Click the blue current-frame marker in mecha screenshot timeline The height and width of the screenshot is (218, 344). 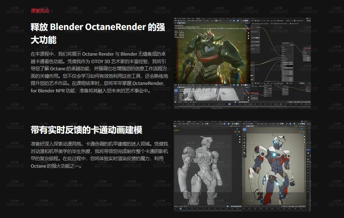tap(229, 104)
